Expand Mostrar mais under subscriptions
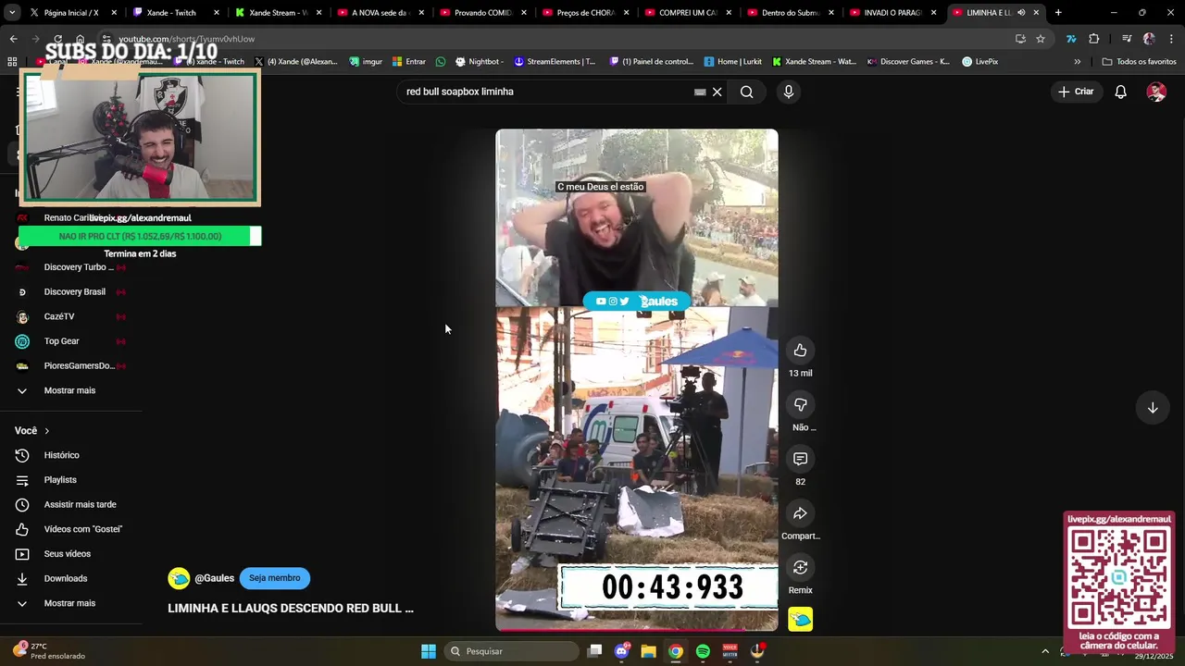This screenshot has height=666, width=1185. (x=69, y=390)
